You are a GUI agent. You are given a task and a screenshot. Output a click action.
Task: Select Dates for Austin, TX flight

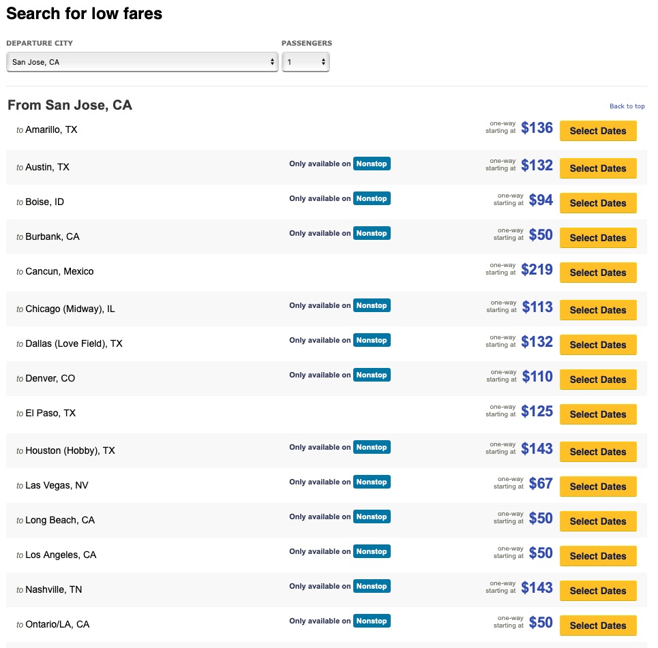coord(597,168)
